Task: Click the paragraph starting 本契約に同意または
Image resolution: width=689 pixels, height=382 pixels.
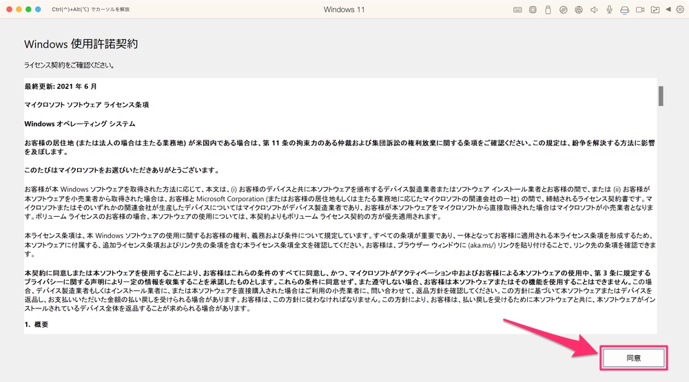Action: click(340, 290)
